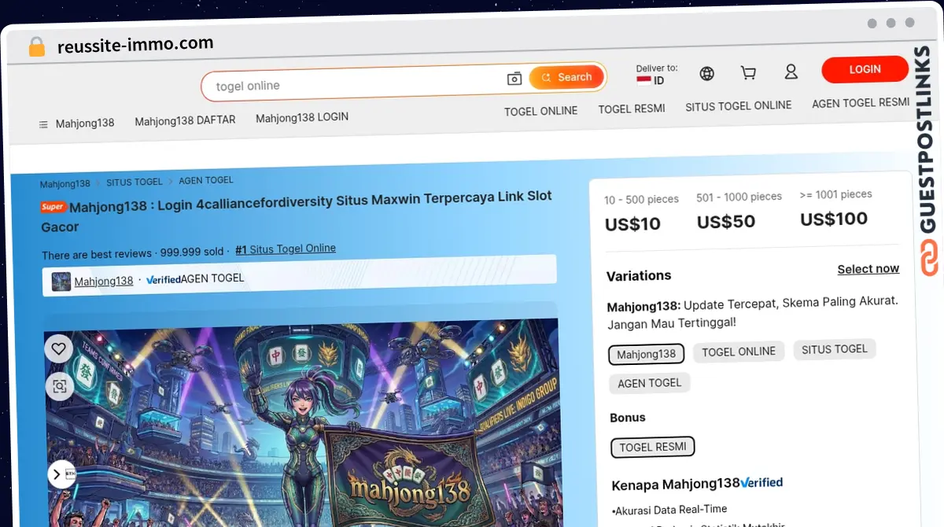Open the SITUS TOGEL ONLINE nav item
The height and width of the screenshot is (527, 944).
tap(739, 105)
